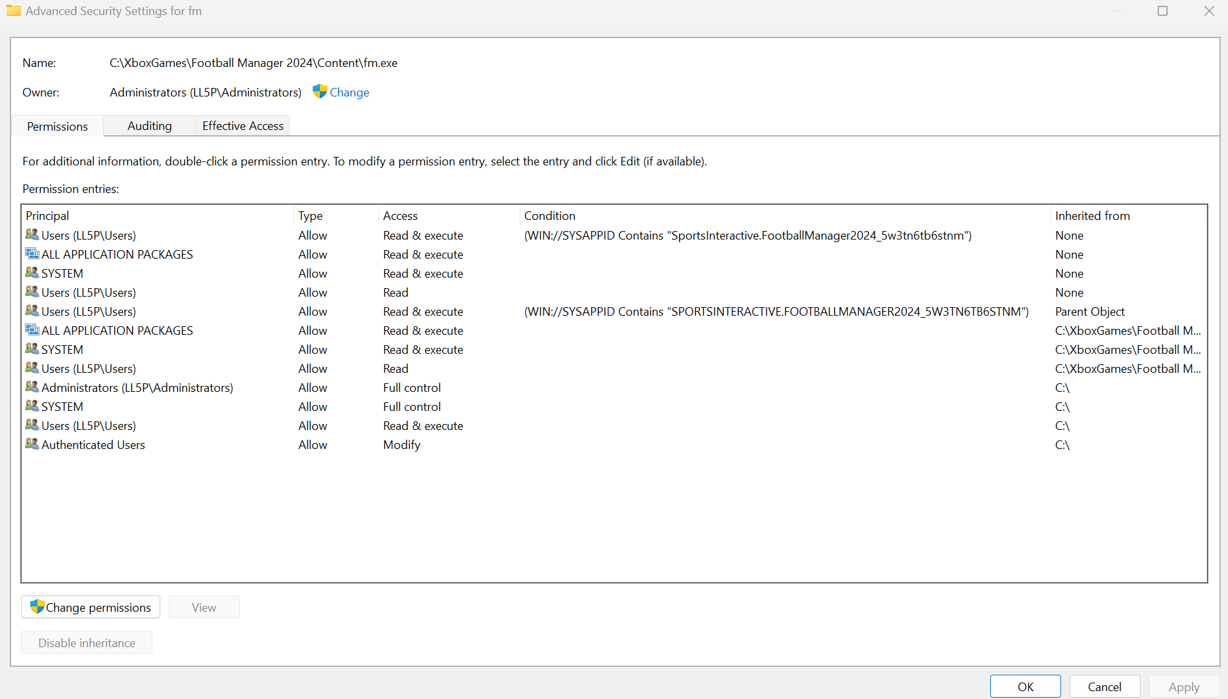The height and width of the screenshot is (699, 1228).
Task: Select the Authenticated Users Modify entry
Action: tap(614, 444)
